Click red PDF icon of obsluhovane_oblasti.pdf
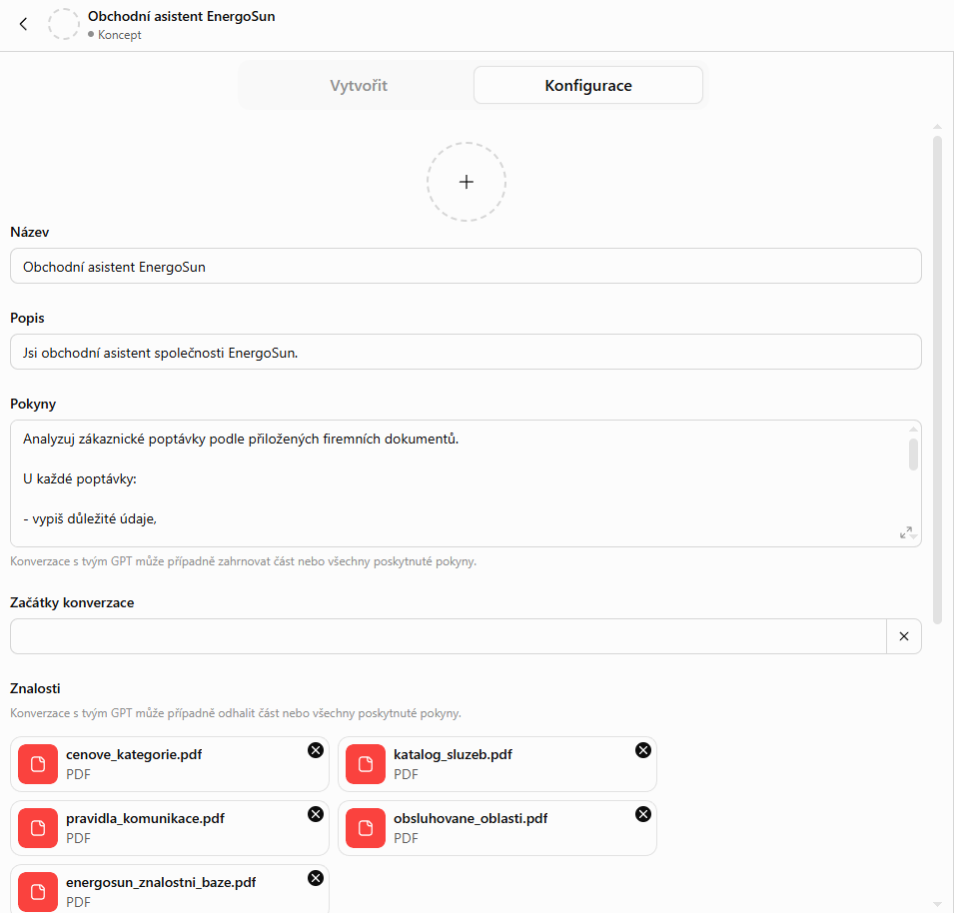This screenshot has height=913, width=954. coord(366,828)
